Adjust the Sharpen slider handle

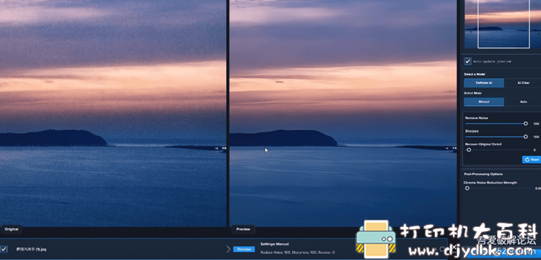[525, 136]
